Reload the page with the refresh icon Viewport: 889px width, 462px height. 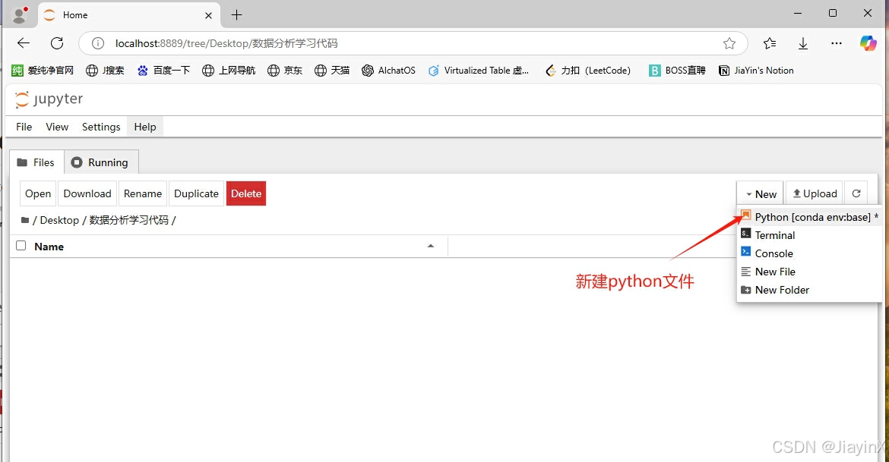click(57, 43)
